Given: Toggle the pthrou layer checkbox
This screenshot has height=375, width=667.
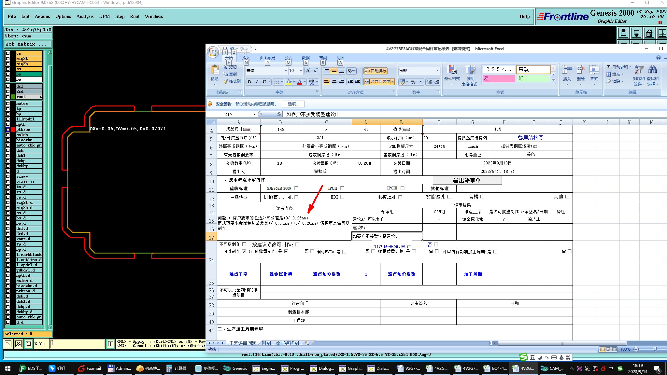Looking at the screenshot, I should pos(8,130).
